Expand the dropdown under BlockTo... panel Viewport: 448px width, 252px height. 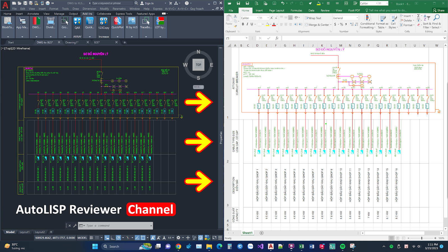pyautogui.click(x=8, y=37)
